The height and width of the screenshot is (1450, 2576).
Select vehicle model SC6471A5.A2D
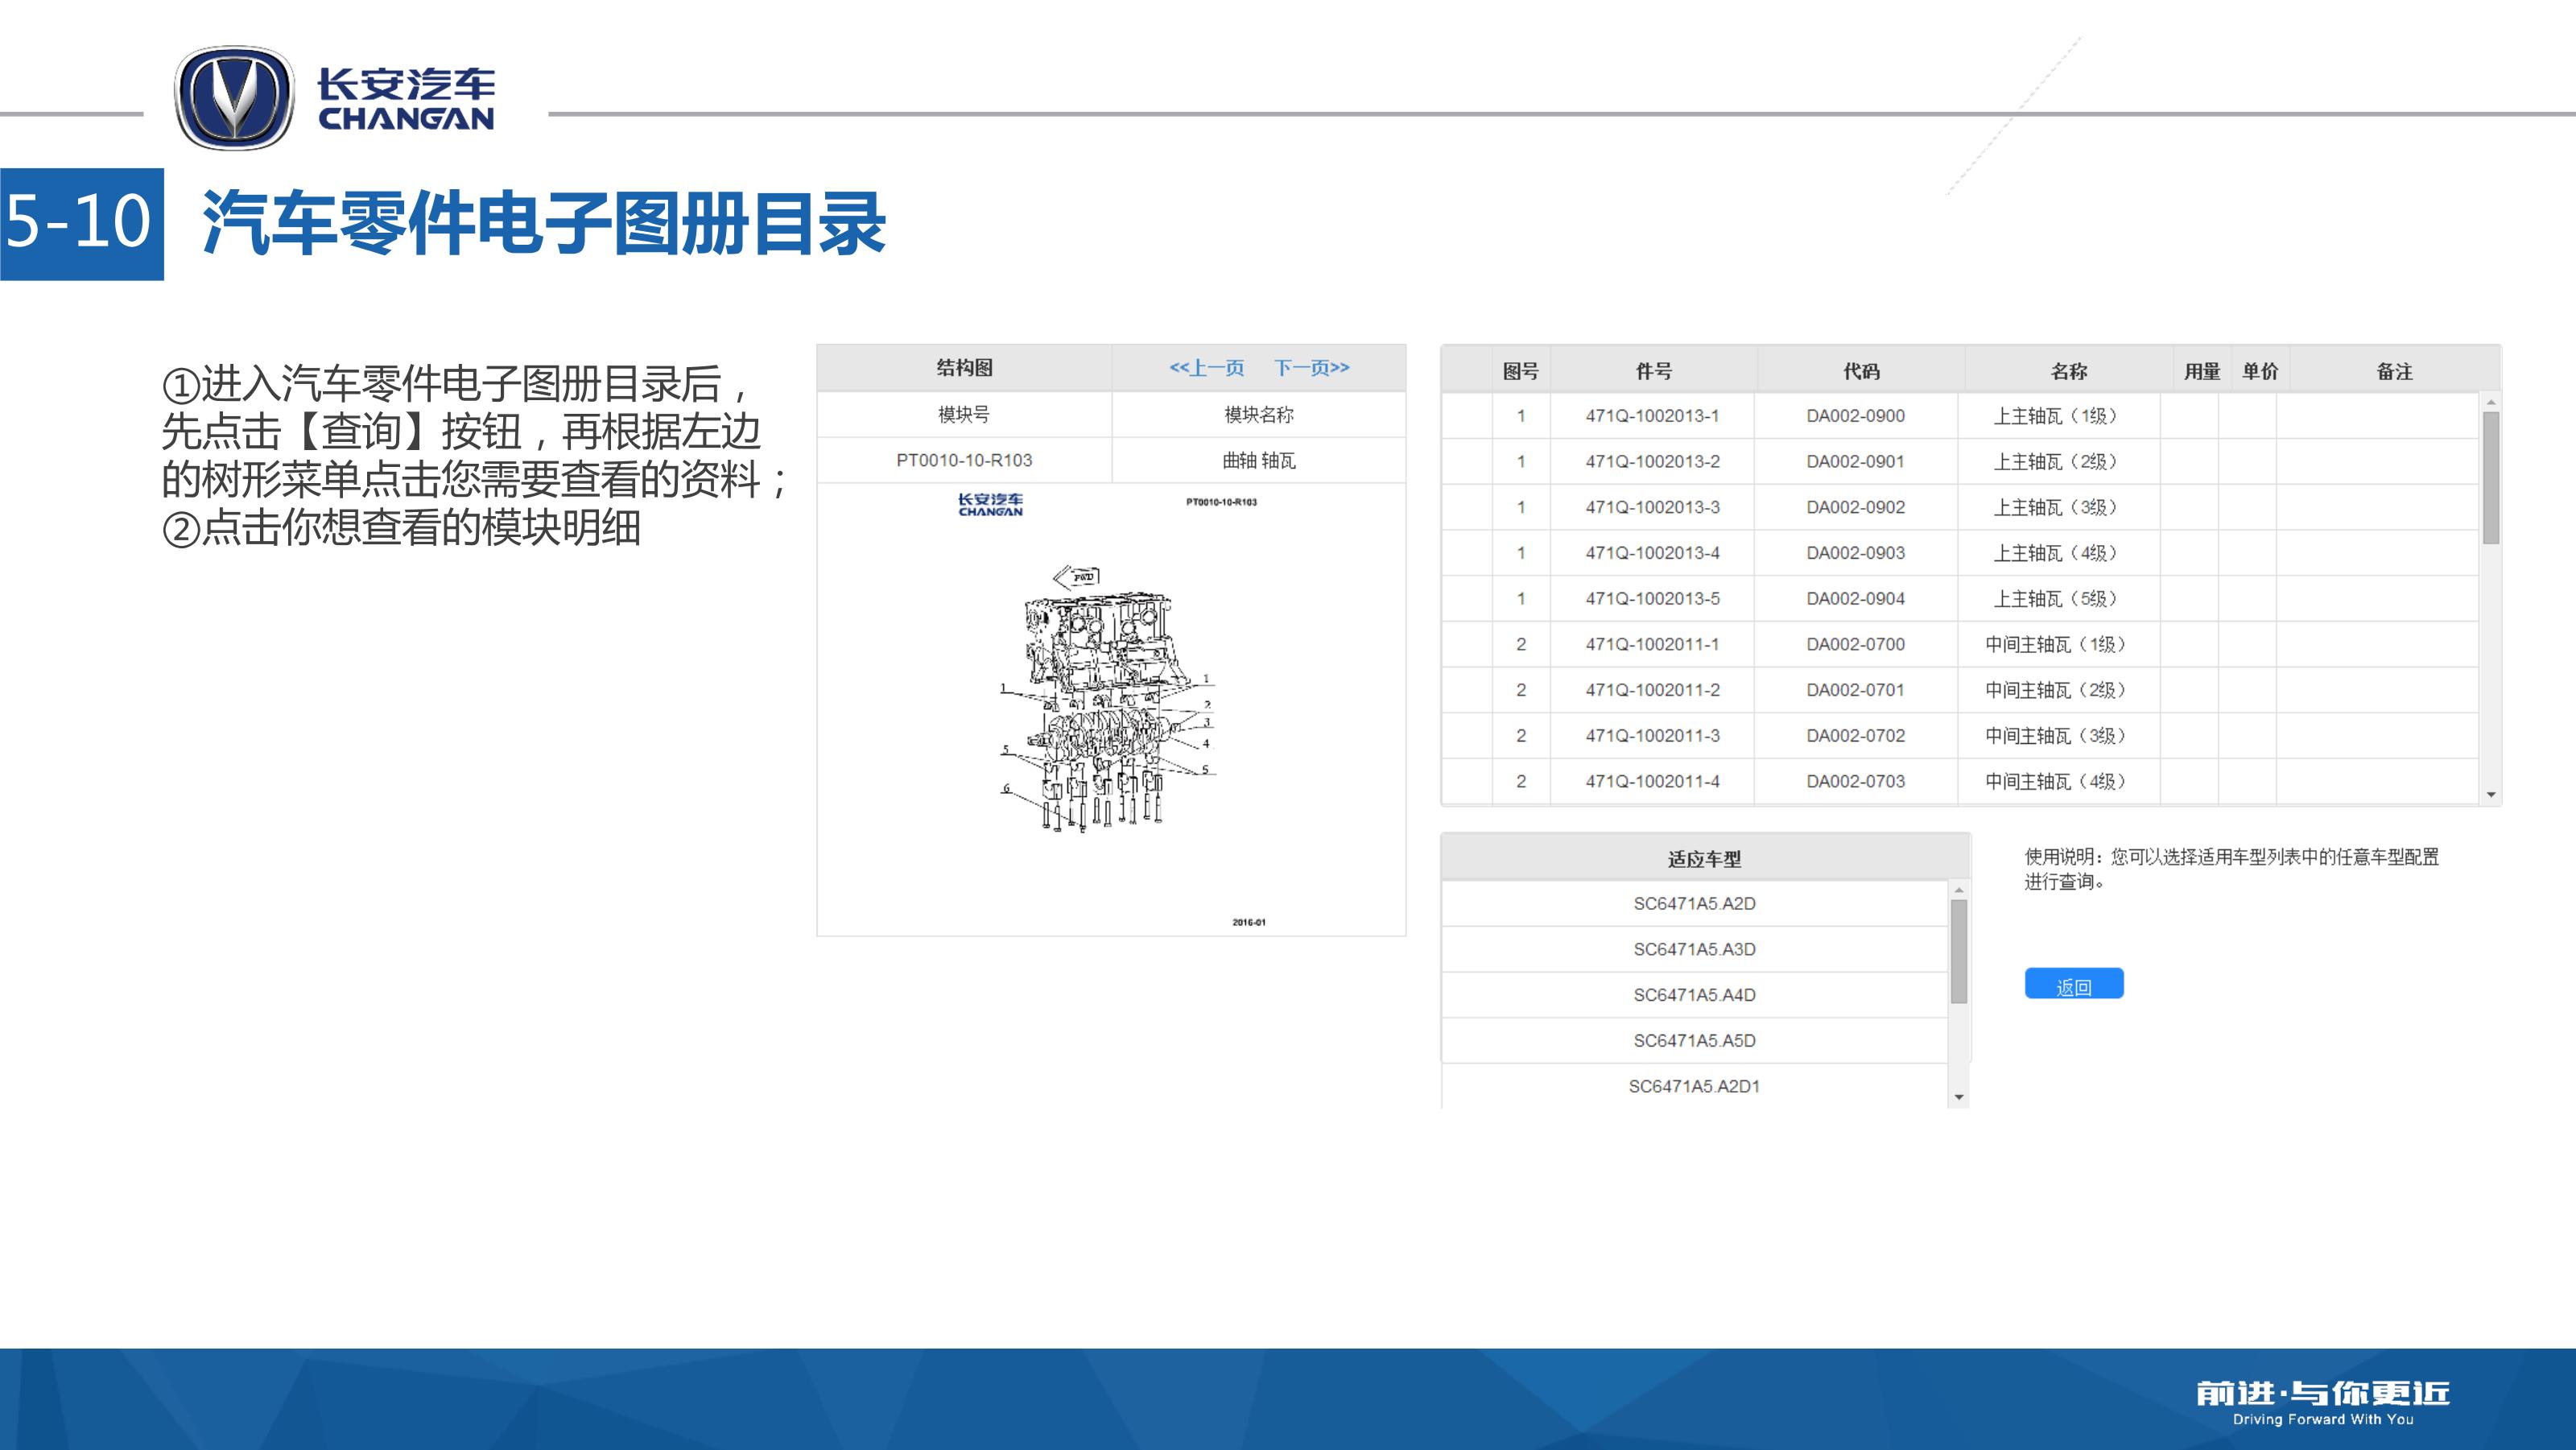(1694, 903)
